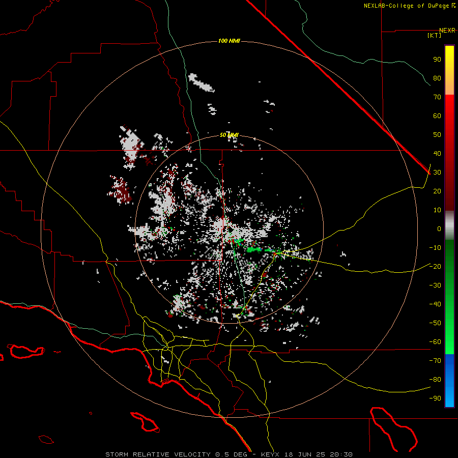Click the -10 value on velocity scale

click(435, 248)
